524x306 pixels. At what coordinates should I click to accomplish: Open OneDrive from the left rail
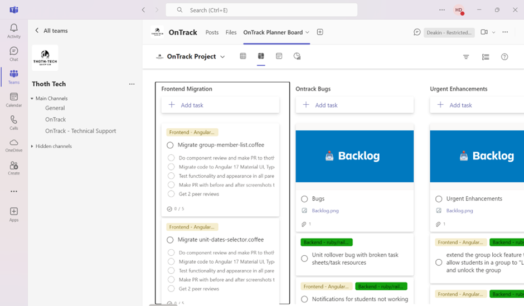[x=14, y=145]
